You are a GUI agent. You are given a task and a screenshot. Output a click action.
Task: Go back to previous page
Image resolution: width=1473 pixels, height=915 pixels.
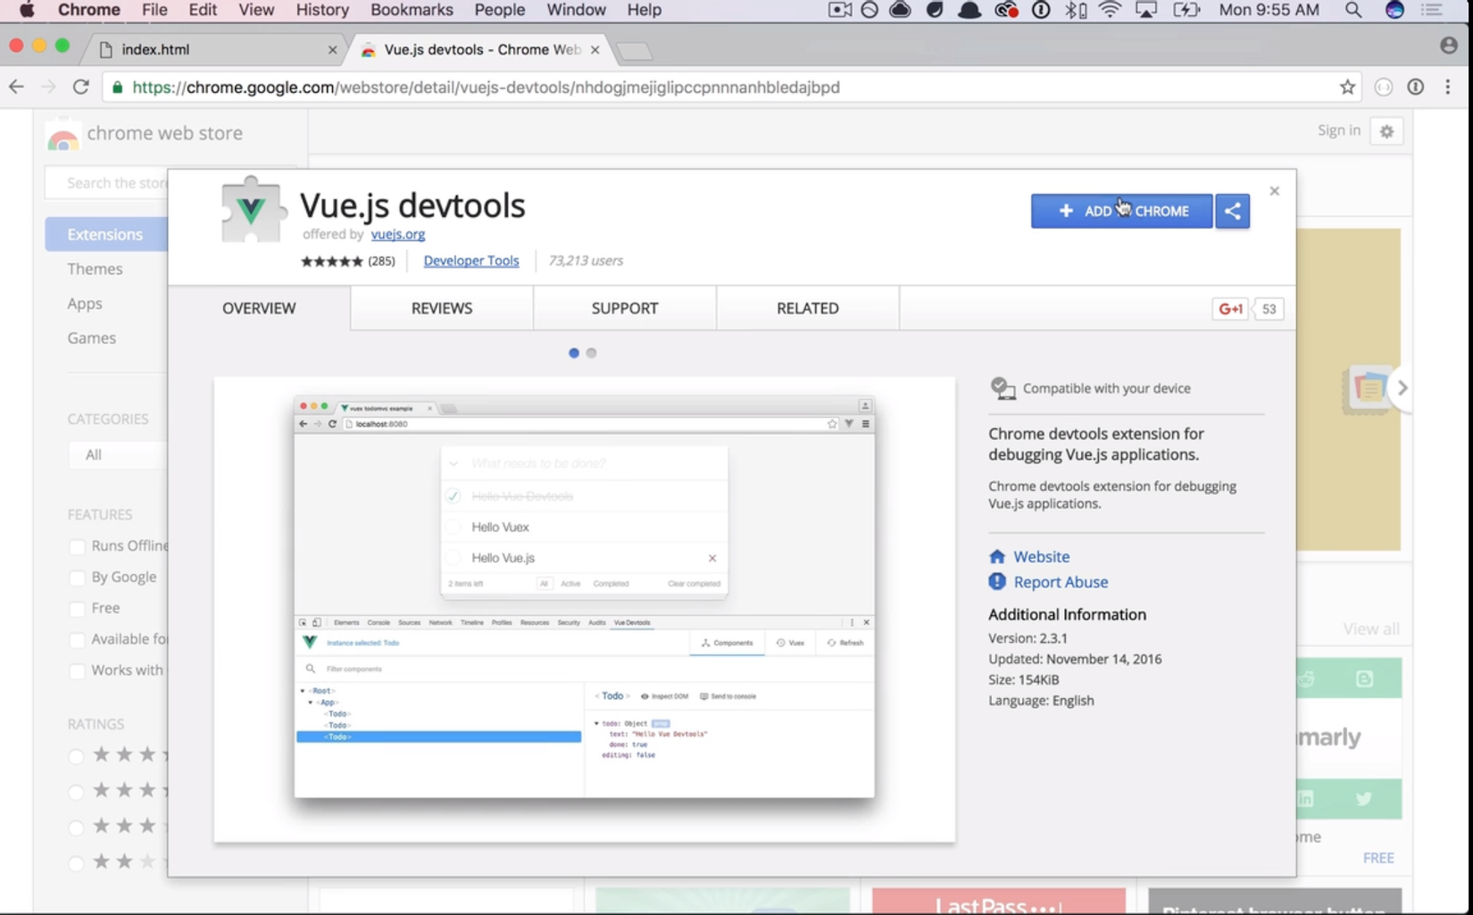[x=16, y=87]
